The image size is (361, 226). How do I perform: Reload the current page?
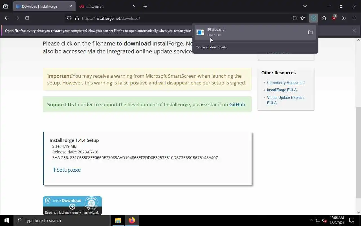[x=27, y=18]
